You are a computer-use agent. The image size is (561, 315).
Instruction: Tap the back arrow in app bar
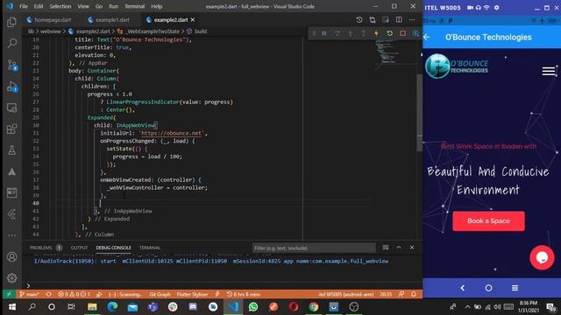point(427,37)
